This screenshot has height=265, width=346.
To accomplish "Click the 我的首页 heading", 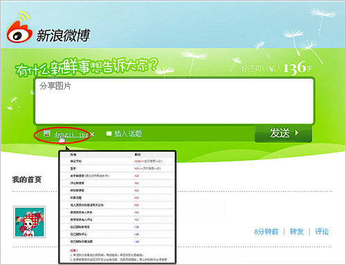I will 27,179.
